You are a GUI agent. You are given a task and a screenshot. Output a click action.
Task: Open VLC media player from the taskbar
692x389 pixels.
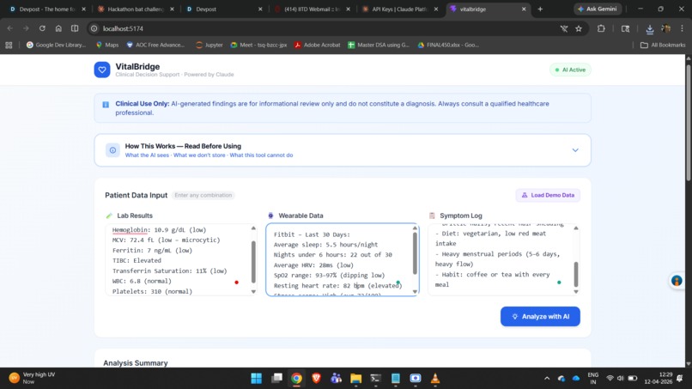(x=435, y=379)
